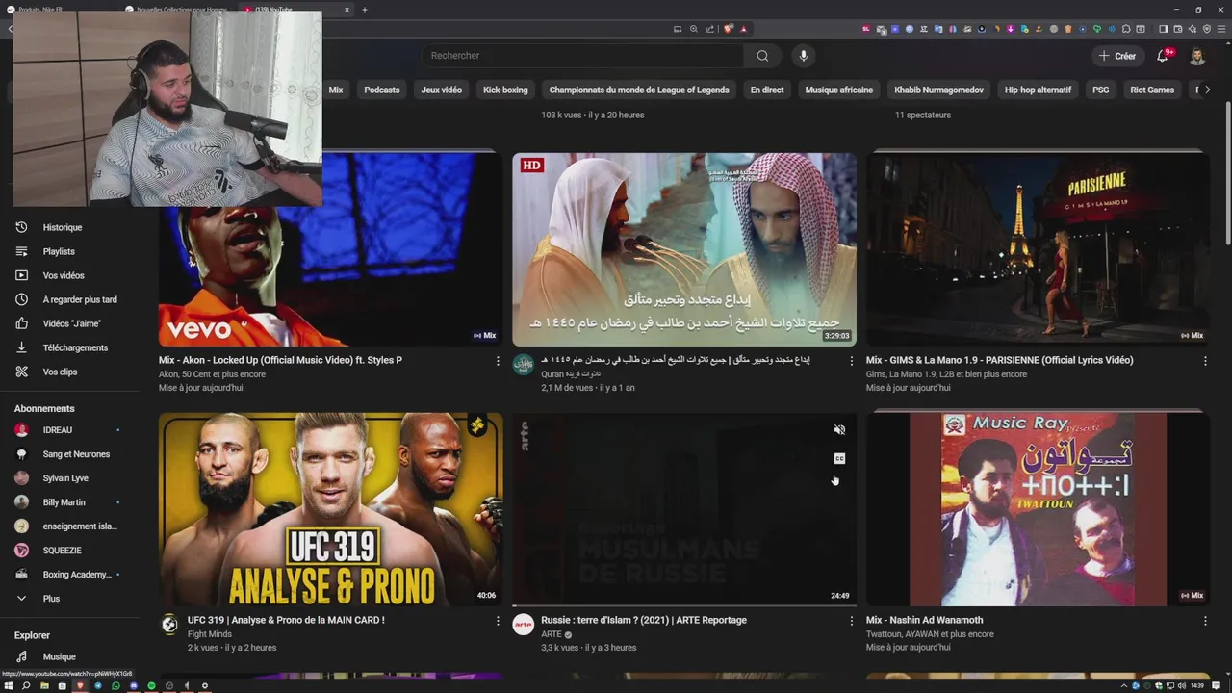Open options menu for Quran video

pos(851,361)
